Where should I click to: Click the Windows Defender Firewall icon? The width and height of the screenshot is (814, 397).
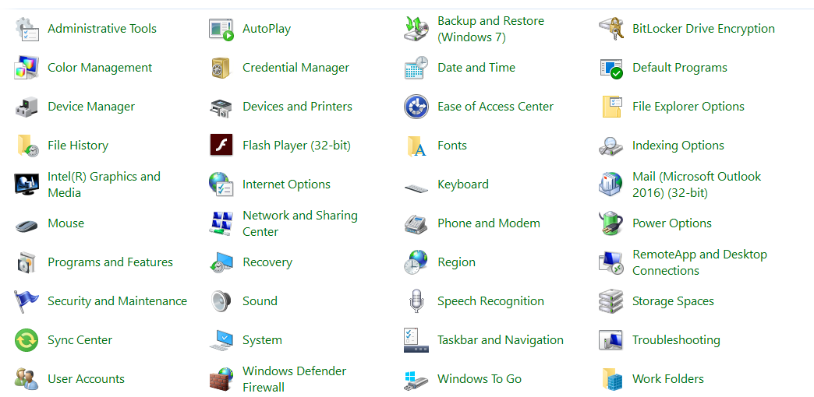coord(221,379)
